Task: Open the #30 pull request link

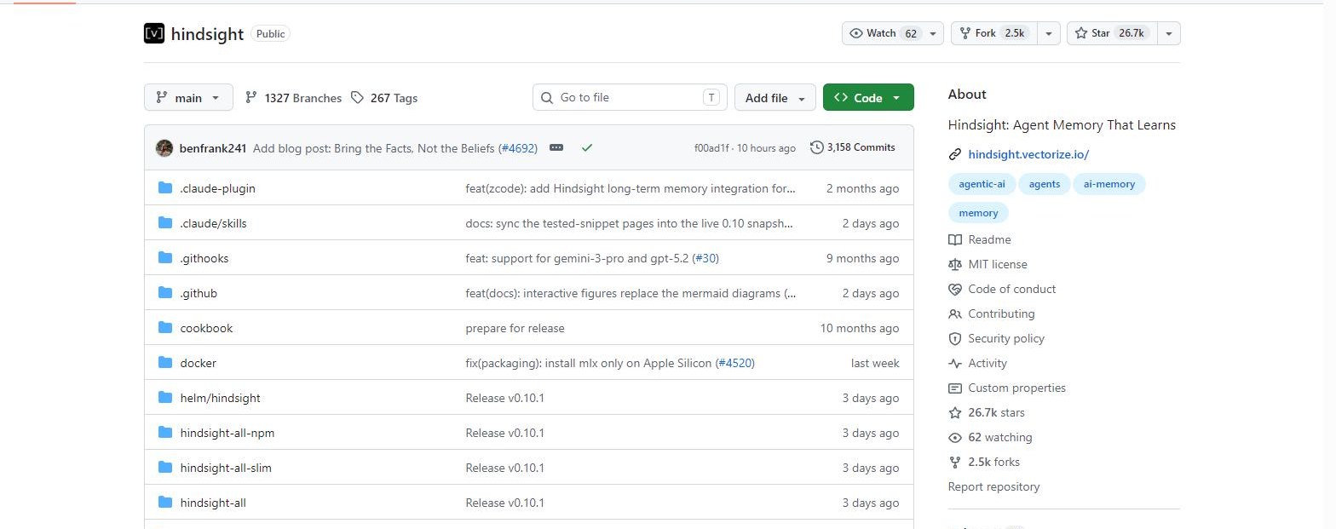Action: [706, 258]
